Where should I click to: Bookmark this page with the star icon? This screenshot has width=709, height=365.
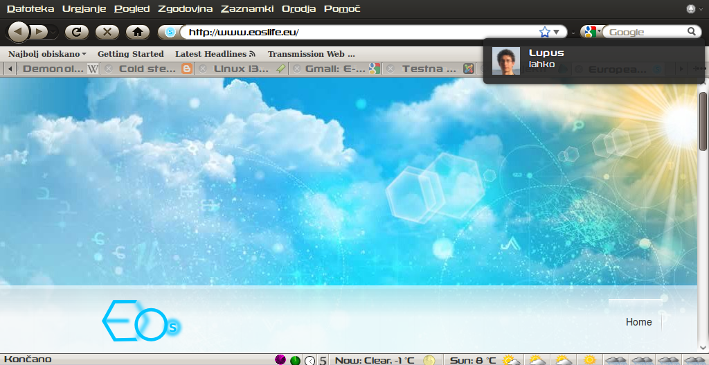tap(545, 32)
